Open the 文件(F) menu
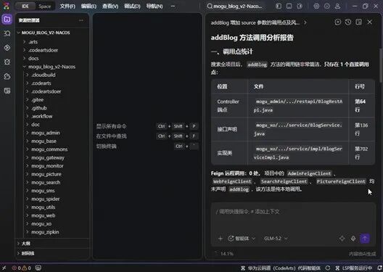 click(x=67, y=6)
